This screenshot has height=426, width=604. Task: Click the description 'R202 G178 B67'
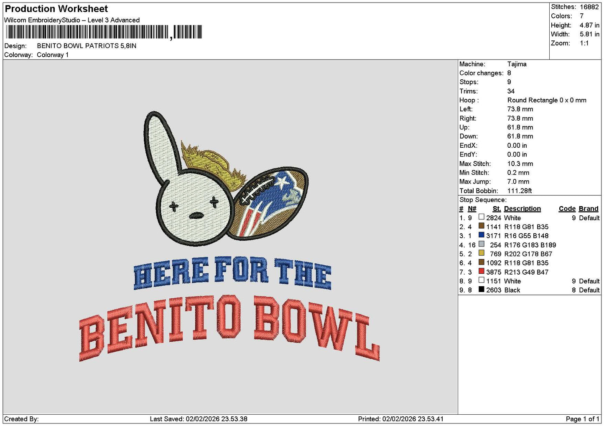tap(528, 254)
